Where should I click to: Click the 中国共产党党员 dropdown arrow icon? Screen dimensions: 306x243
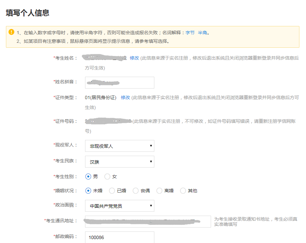pos(150,206)
